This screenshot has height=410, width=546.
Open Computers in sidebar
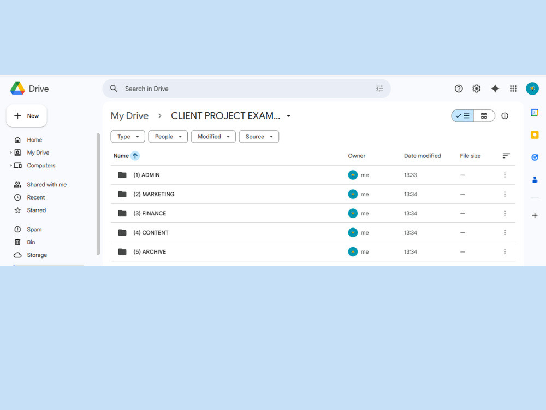(41, 166)
